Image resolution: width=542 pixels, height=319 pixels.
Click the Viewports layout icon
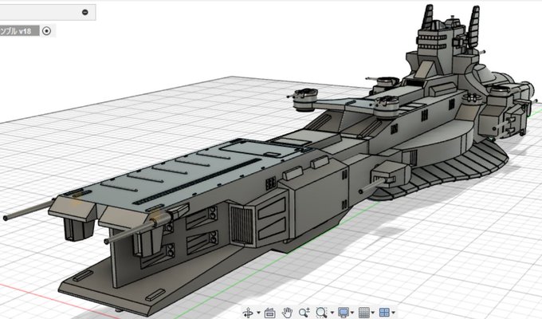(x=384, y=313)
